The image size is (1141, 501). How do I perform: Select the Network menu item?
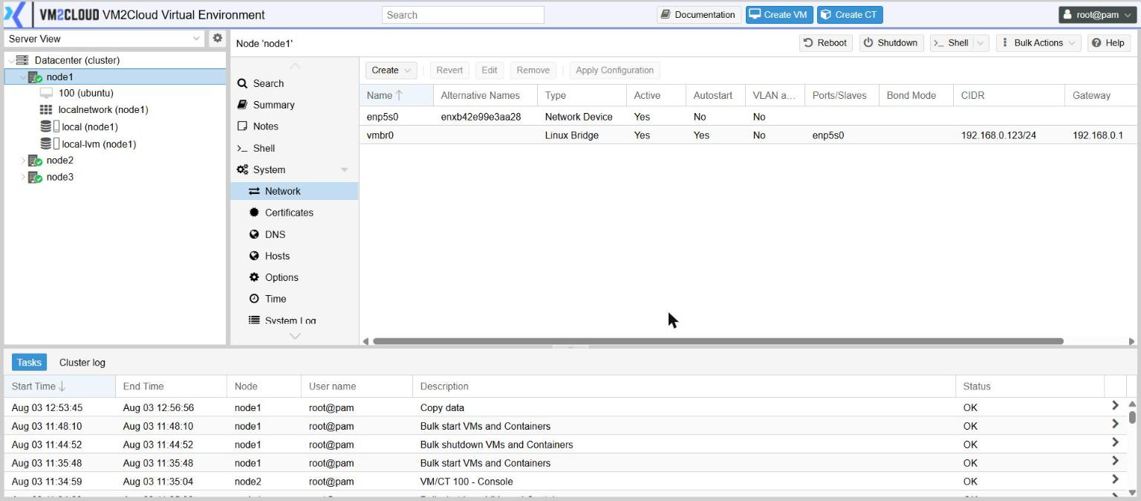[x=294, y=191]
